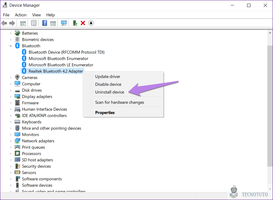This screenshot has width=273, height=200.
Task: Click the Keyboards category icon
Action: tap(17, 122)
